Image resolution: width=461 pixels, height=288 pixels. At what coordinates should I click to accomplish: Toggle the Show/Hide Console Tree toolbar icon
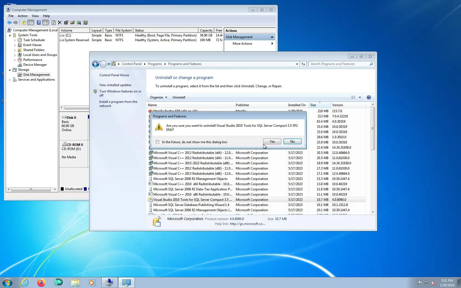[31, 22]
